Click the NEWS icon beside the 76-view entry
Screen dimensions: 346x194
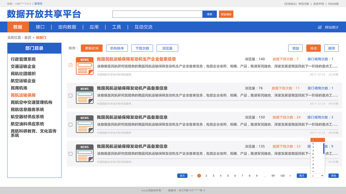click(x=85, y=95)
